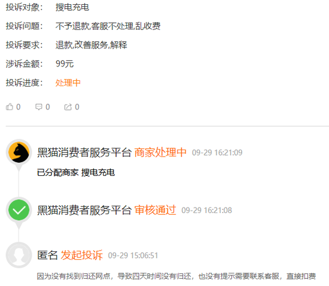Screen dimensions: 329x286
Task: Click first 黑猫消费者服务平台 name
Action: (x=84, y=153)
